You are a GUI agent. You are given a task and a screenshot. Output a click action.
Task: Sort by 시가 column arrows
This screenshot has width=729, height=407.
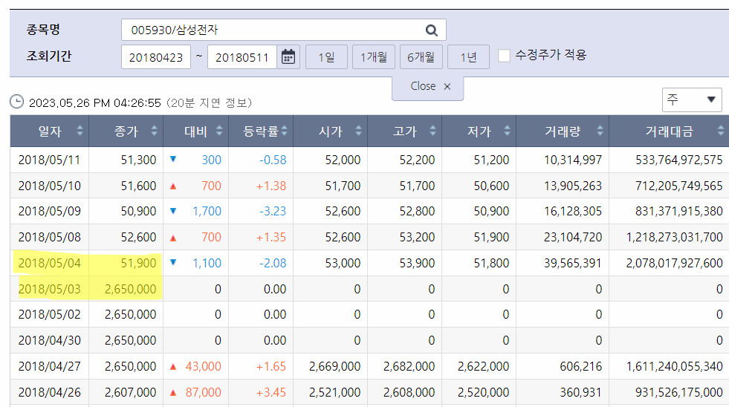click(x=358, y=131)
